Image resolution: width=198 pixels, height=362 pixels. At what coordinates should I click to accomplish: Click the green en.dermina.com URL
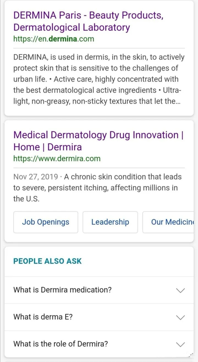tap(54, 39)
